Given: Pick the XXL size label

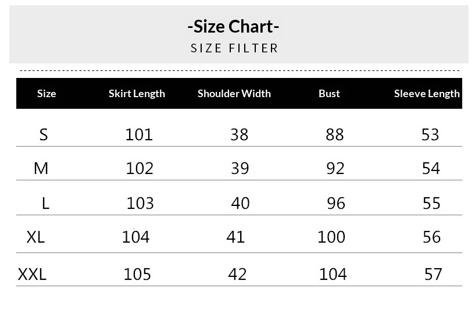Looking at the screenshot, I should (32, 274).
